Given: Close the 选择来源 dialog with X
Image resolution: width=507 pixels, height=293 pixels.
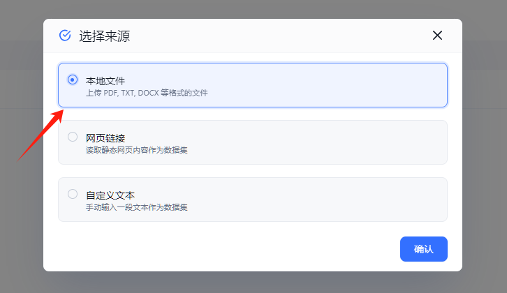Looking at the screenshot, I should [x=437, y=35].
